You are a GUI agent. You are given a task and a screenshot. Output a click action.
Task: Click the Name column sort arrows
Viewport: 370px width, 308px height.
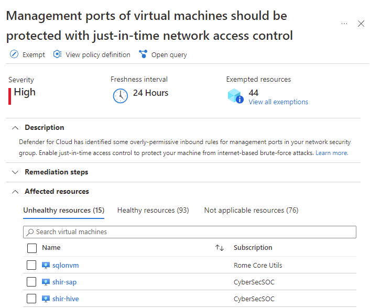(x=220, y=248)
